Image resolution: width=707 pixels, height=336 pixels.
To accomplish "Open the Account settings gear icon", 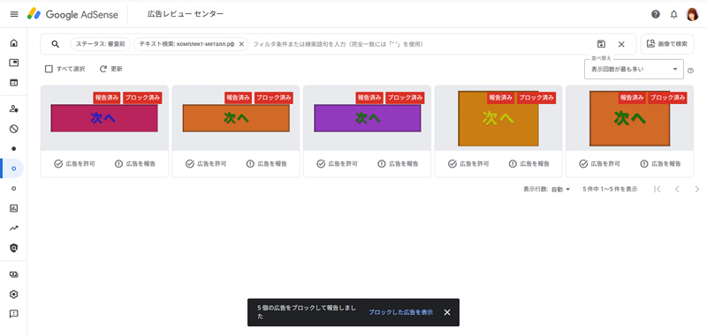I will click(x=14, y=295).
